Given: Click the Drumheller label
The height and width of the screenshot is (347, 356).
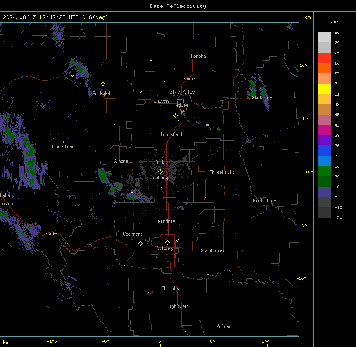Looking at the screenshot, I should coord(263,201).
